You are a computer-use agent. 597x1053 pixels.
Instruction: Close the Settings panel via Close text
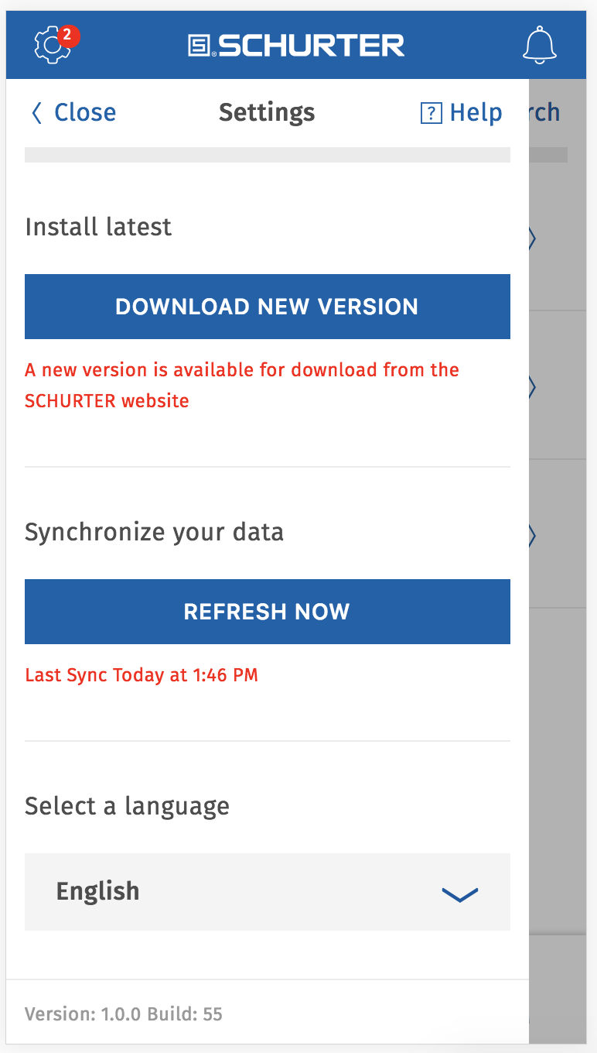coord(85,113)
